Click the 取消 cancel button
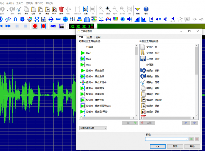 pyautogui.click(x=175, y=146)
